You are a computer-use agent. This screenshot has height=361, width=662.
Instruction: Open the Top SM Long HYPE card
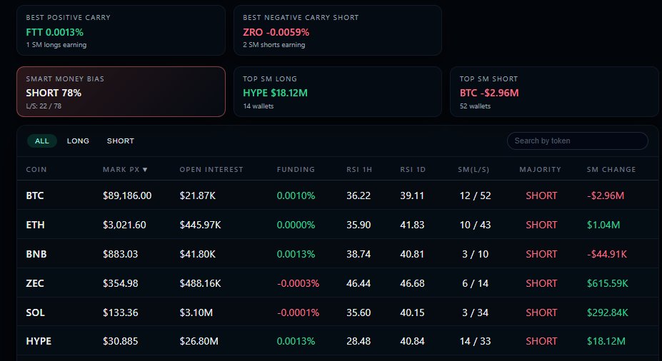point(337,91)
